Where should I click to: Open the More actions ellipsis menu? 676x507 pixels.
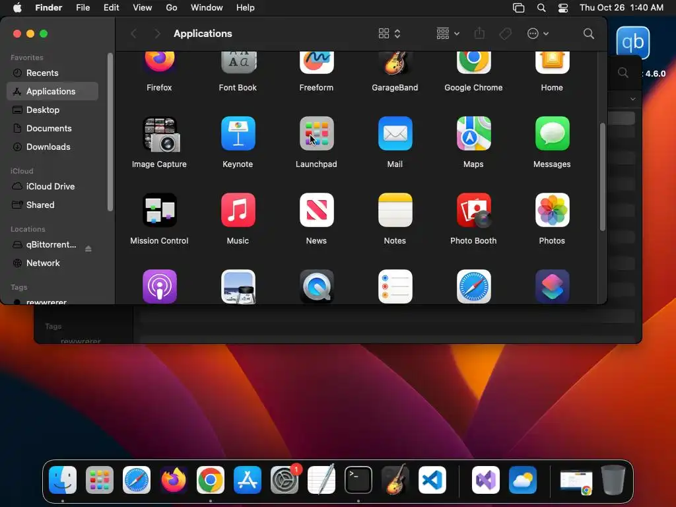tap(537, 34)
